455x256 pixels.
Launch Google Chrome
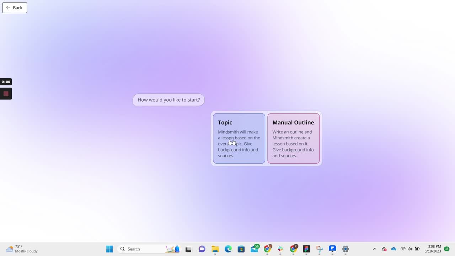(x=267, y=249)
